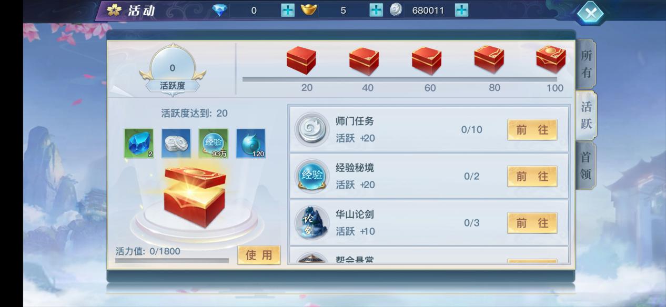
Task: Open the activity chest labeled 40
Action: pyautogui.click(x=364, y=60)
